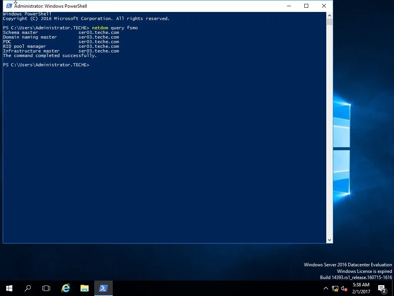The width and height of the screenshot is (394, 296).
Task: Open the Windows Start menu
Action: click(x=9, y=288)
